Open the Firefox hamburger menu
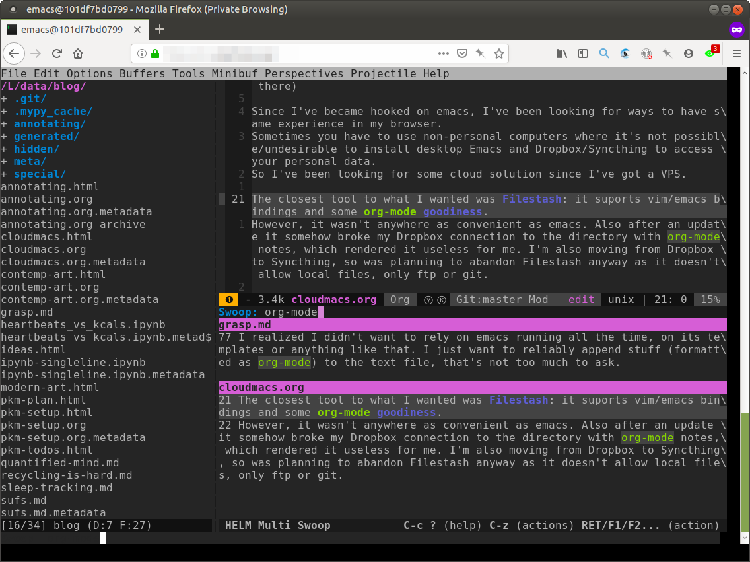Image resolution: width=750 pixels, height=562 pixels. click(x=735, y=53)
